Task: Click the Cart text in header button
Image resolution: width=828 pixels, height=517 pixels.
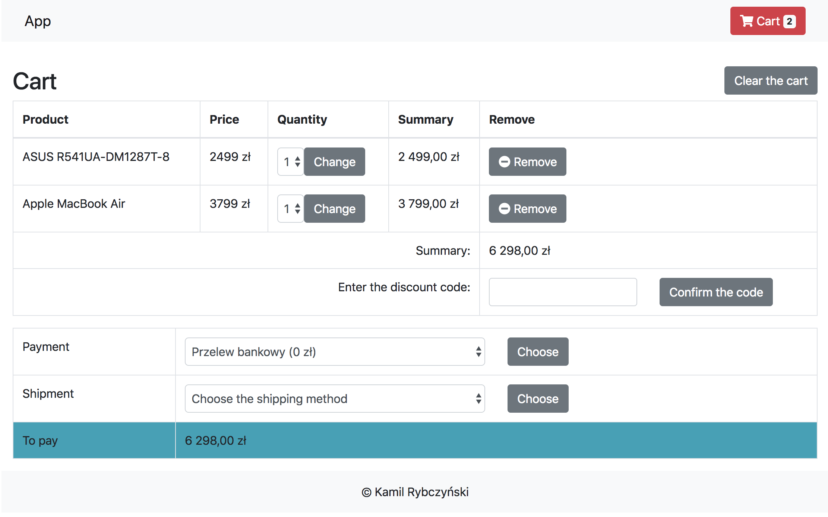Action: coord(768,21)
